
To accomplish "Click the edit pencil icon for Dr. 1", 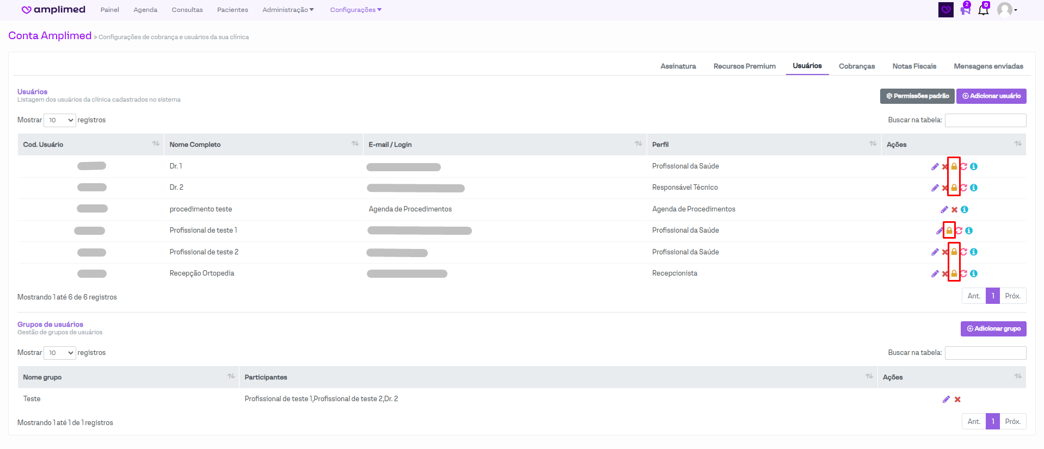I will click(935, 167).
